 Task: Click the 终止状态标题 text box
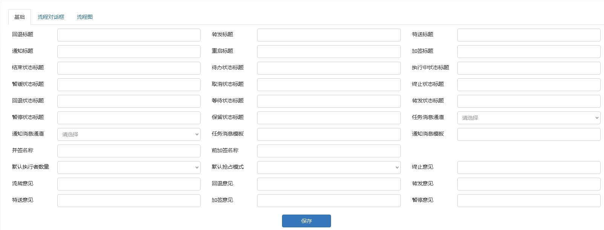point(529,85)
